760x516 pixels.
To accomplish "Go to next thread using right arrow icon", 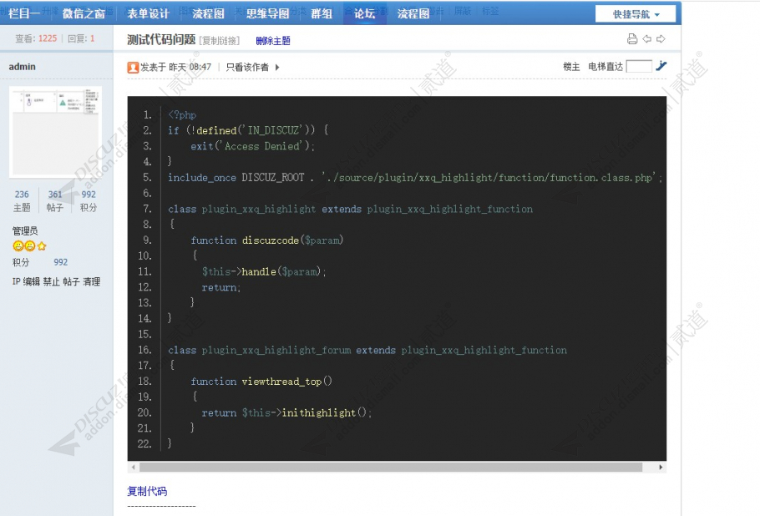I will click(661, 38).
